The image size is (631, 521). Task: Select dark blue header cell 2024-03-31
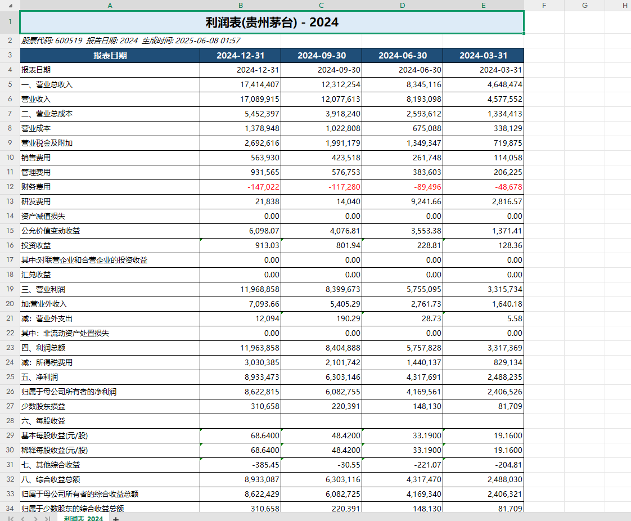point(483,56)
